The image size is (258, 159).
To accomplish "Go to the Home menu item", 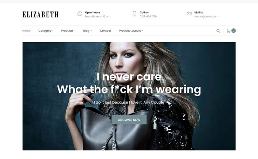I will click(26, 31).
